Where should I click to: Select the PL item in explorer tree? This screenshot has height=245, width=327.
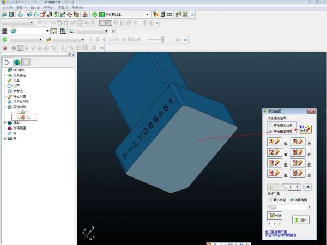coord(28,117)
